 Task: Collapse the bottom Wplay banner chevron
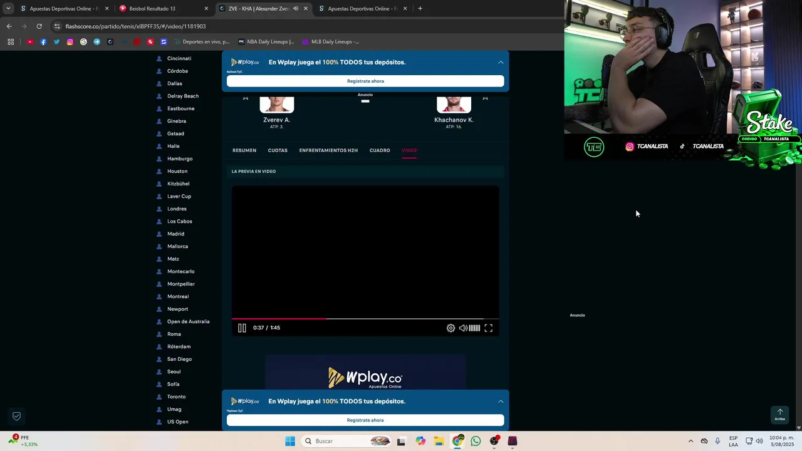pos(501,401)
